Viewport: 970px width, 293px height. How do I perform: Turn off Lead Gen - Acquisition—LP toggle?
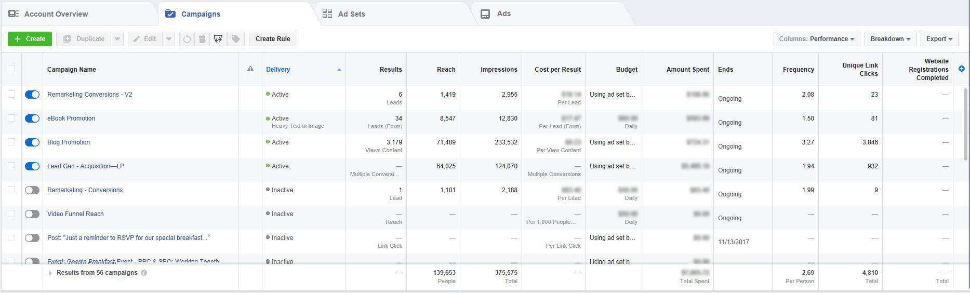click(x=32, y=166)
